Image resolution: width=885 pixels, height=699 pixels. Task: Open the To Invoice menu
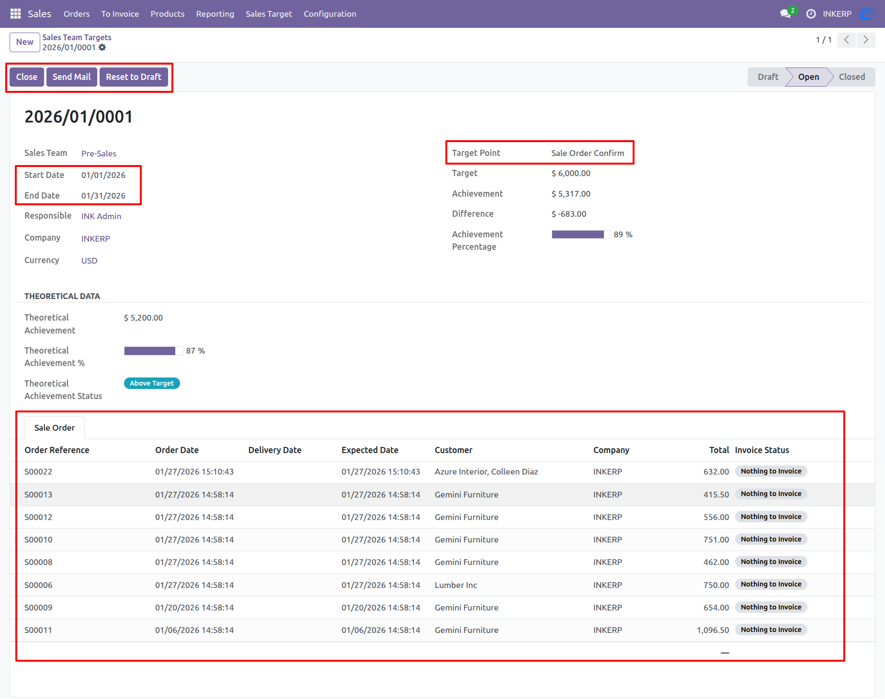click(120, 14)
